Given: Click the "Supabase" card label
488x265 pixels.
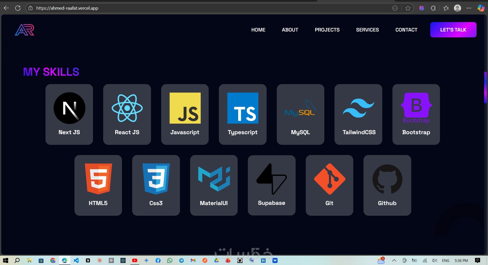Looking at the screenshot, I should (x=271, y=203).
